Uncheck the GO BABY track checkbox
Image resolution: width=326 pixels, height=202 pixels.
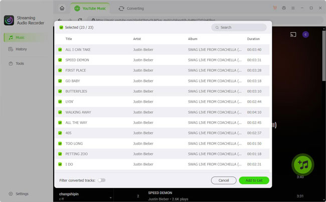pyautogui.click(x=60, y=81)
